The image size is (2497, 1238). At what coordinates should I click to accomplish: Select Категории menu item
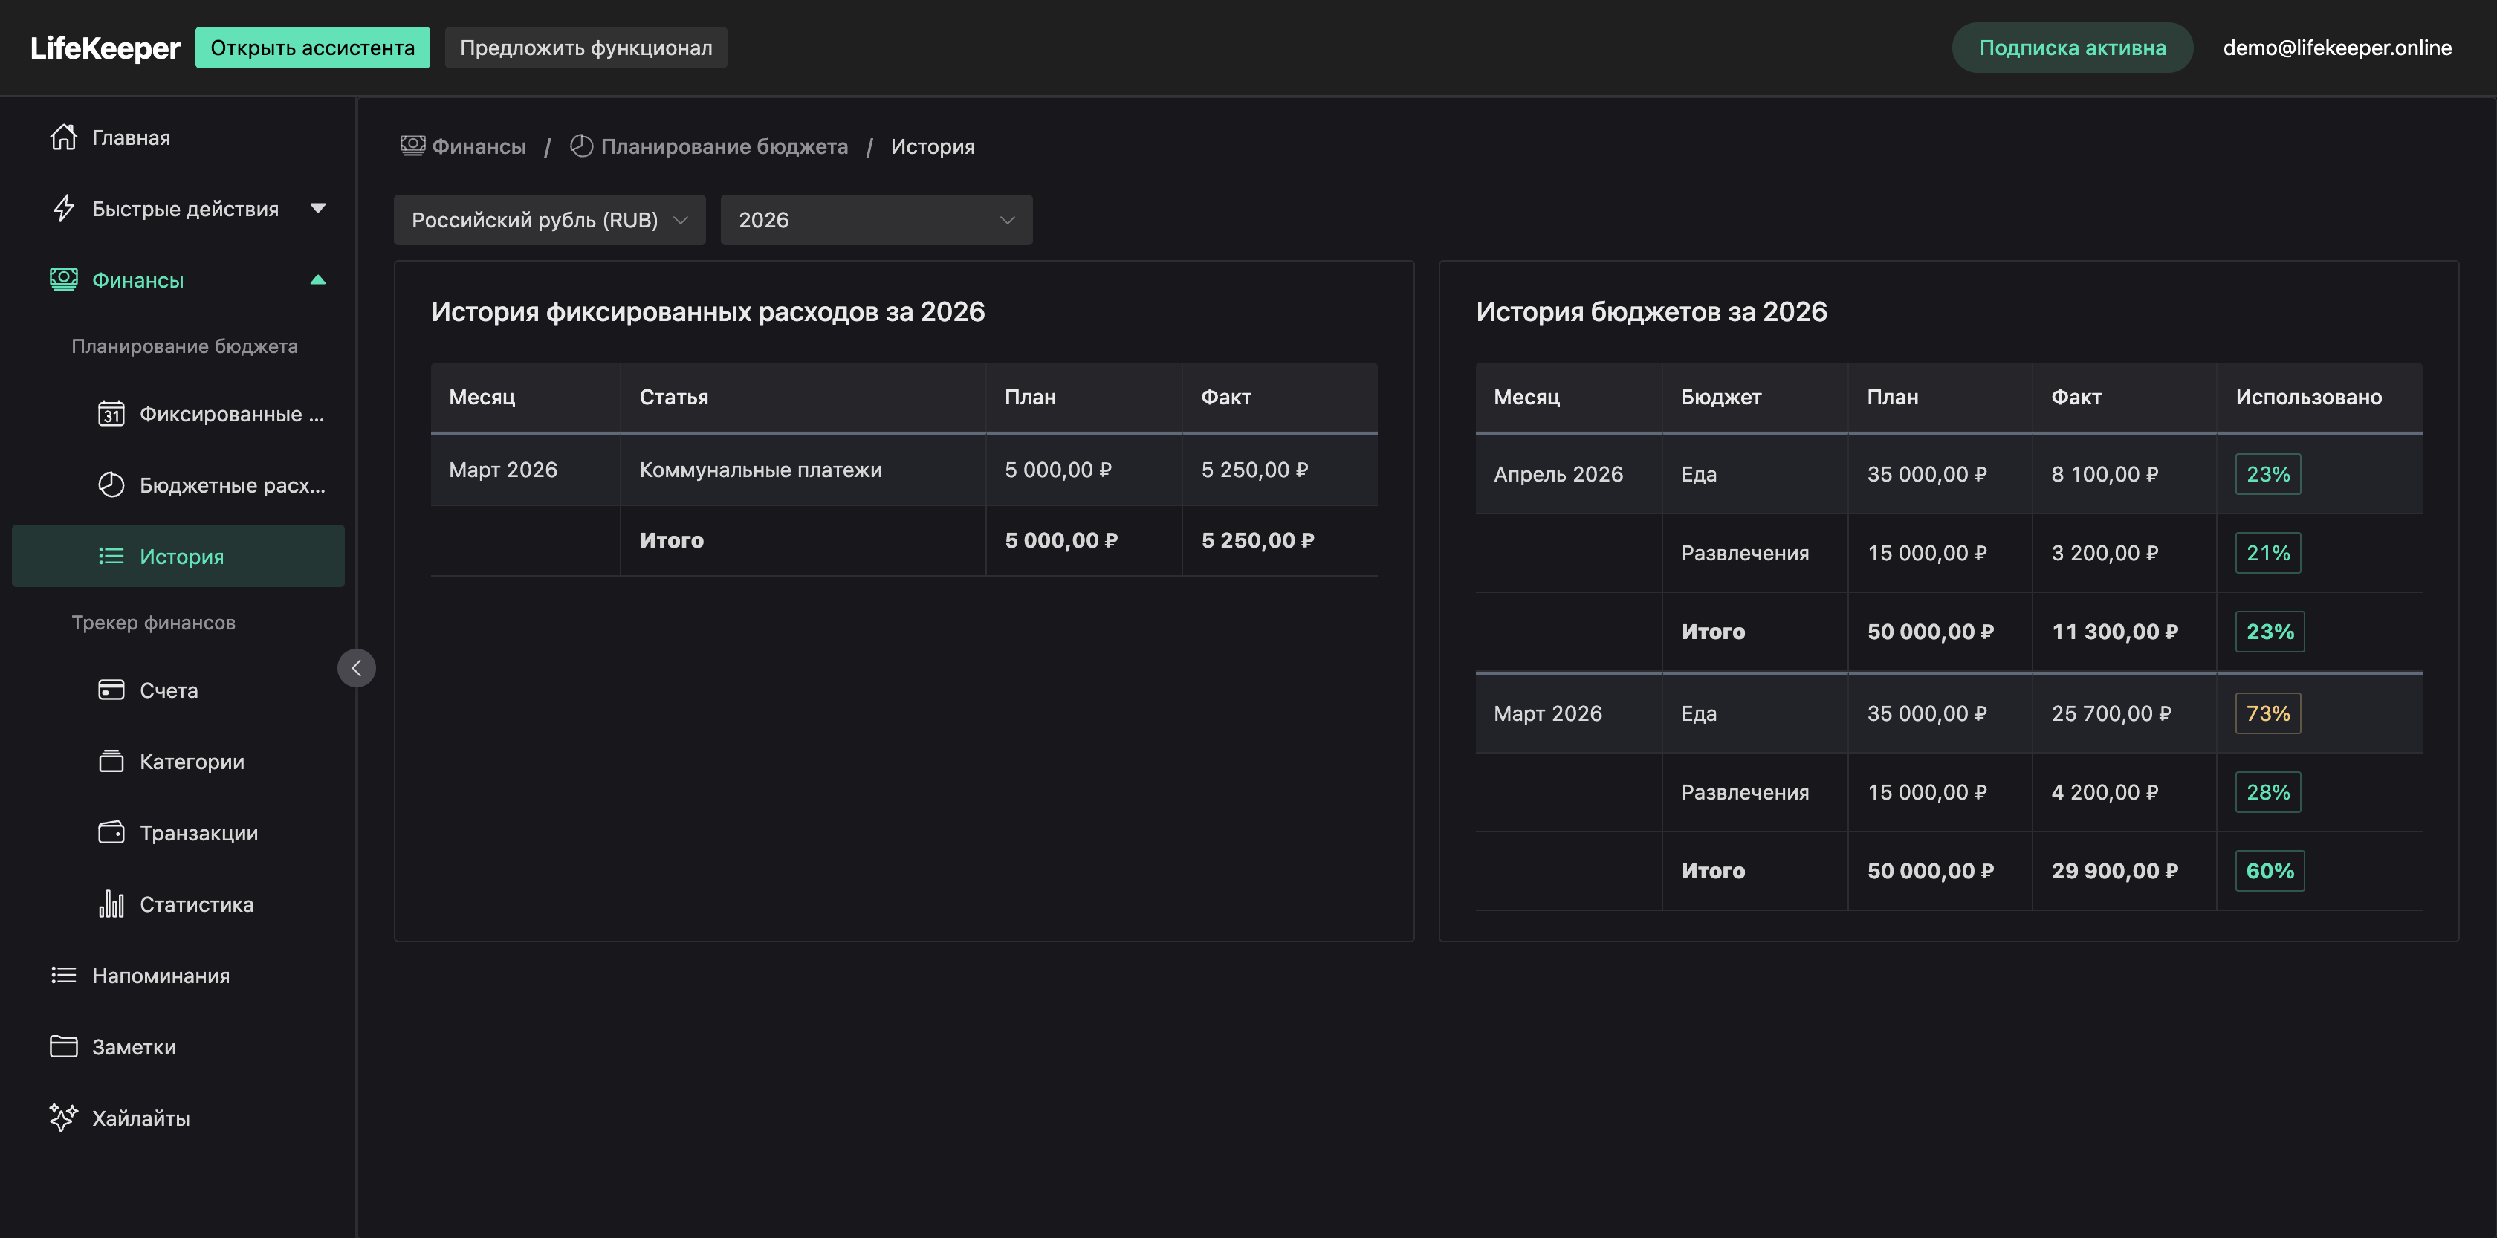click(x=191, y=761)
